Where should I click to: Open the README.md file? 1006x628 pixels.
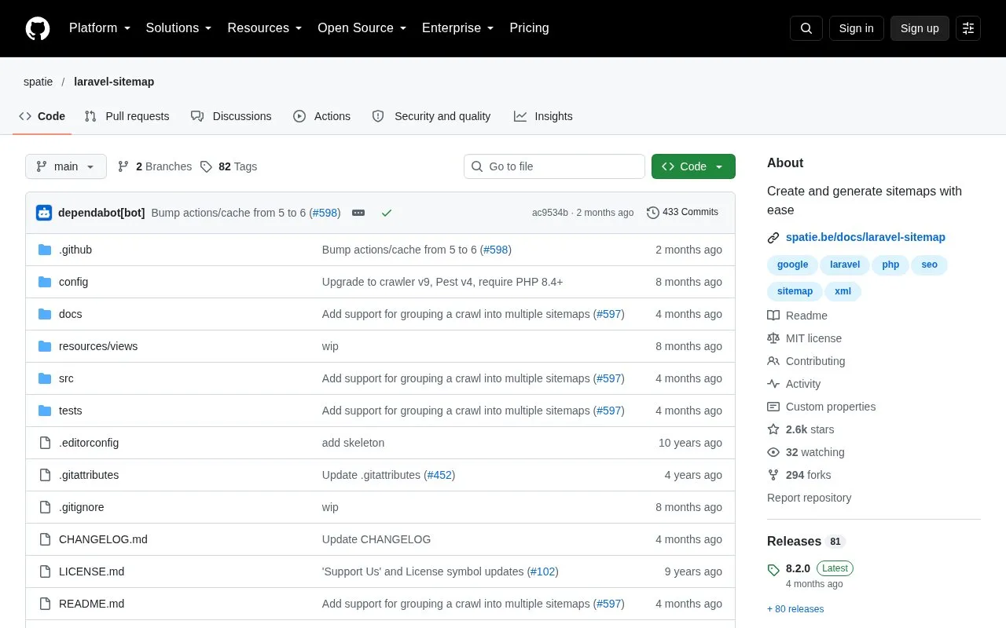click(91, 604)
